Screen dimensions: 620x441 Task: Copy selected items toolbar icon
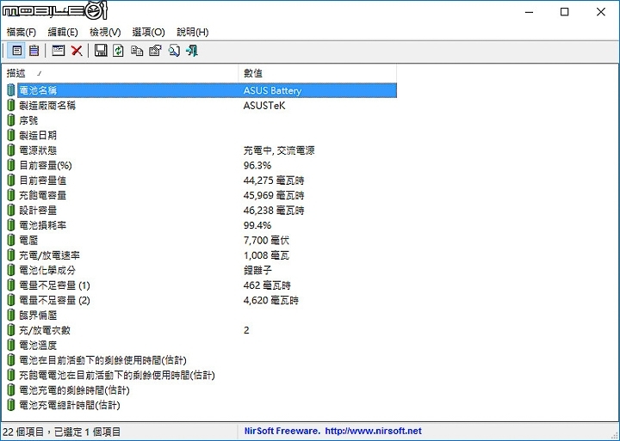(137, 51)
